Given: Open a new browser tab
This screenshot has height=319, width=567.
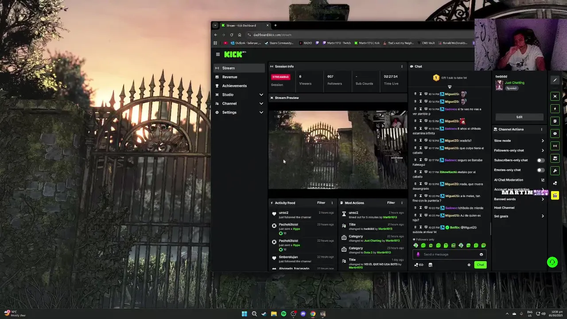Looking at the screenshot, I should coord(275,25).
